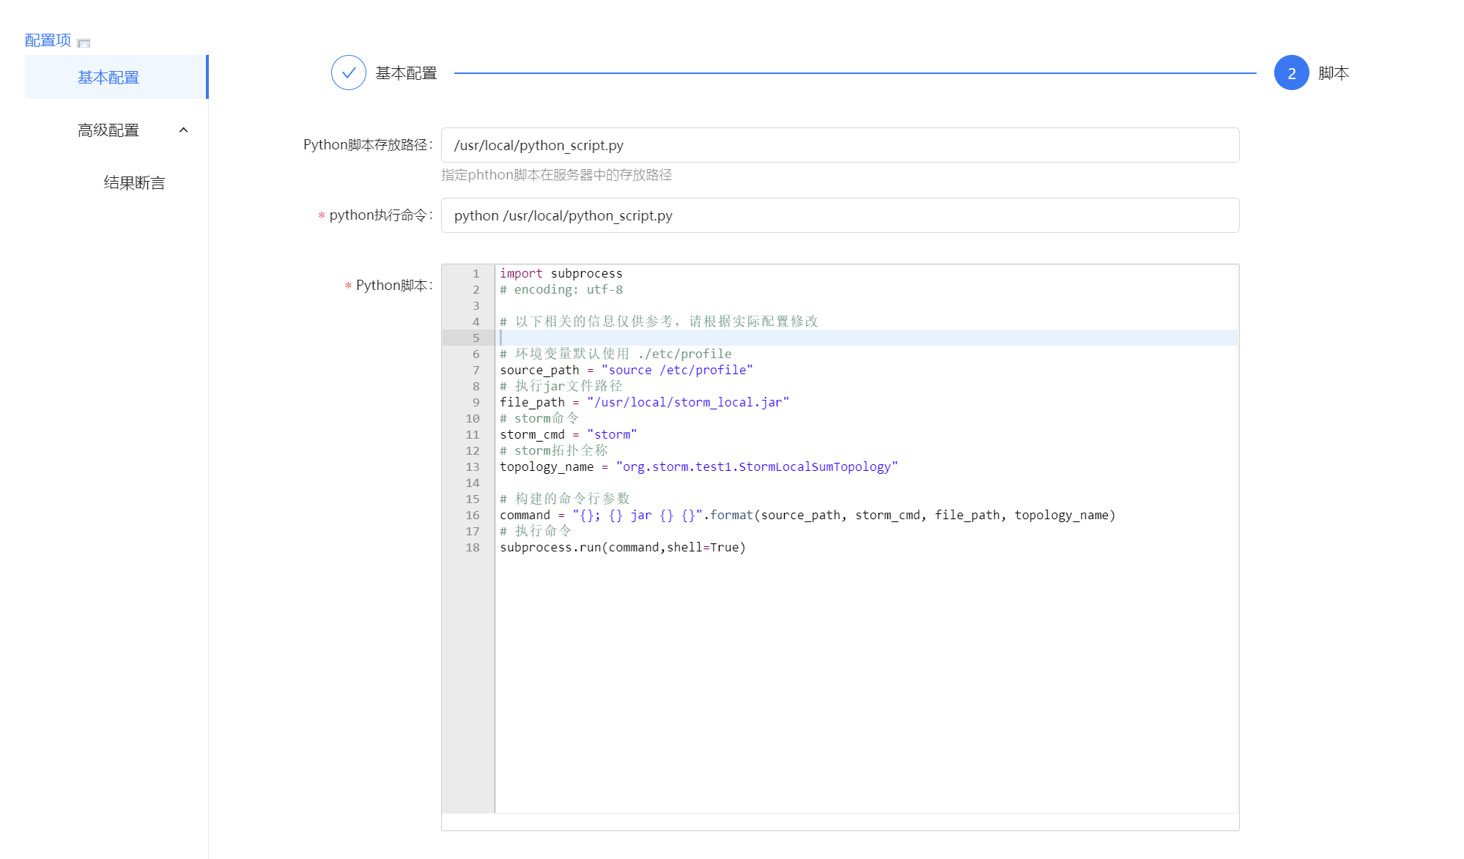Open the 高级配置 sidebar item
This screenshot has height=859, width=1464.
point(108,130)
